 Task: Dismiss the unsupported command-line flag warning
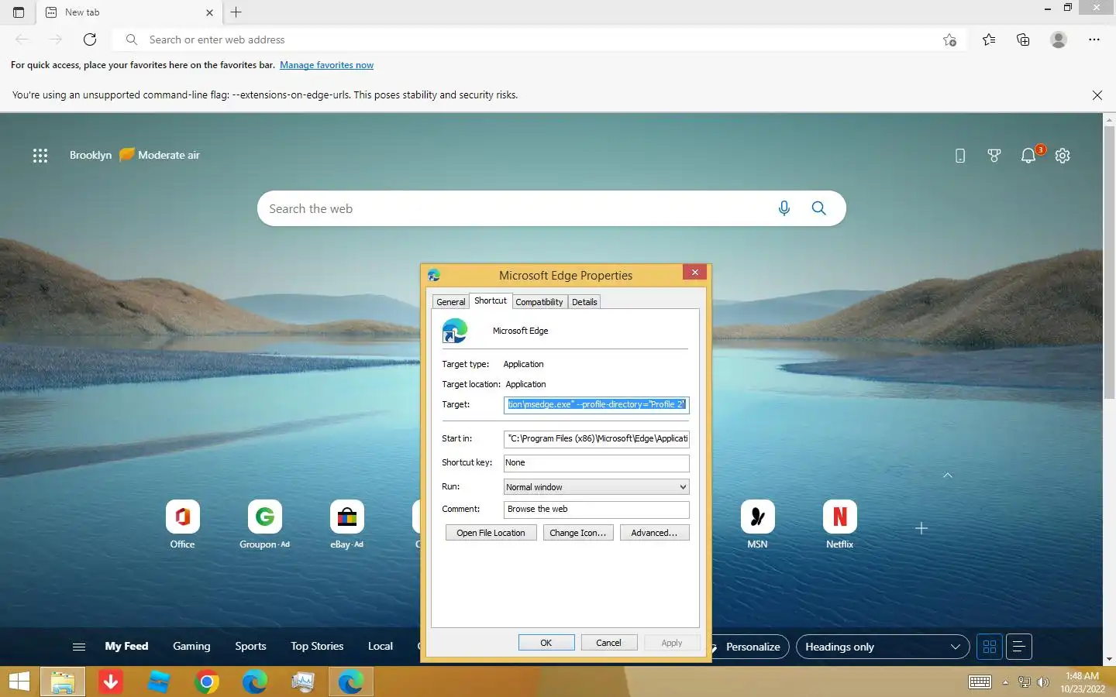[x=1097, y=95]
